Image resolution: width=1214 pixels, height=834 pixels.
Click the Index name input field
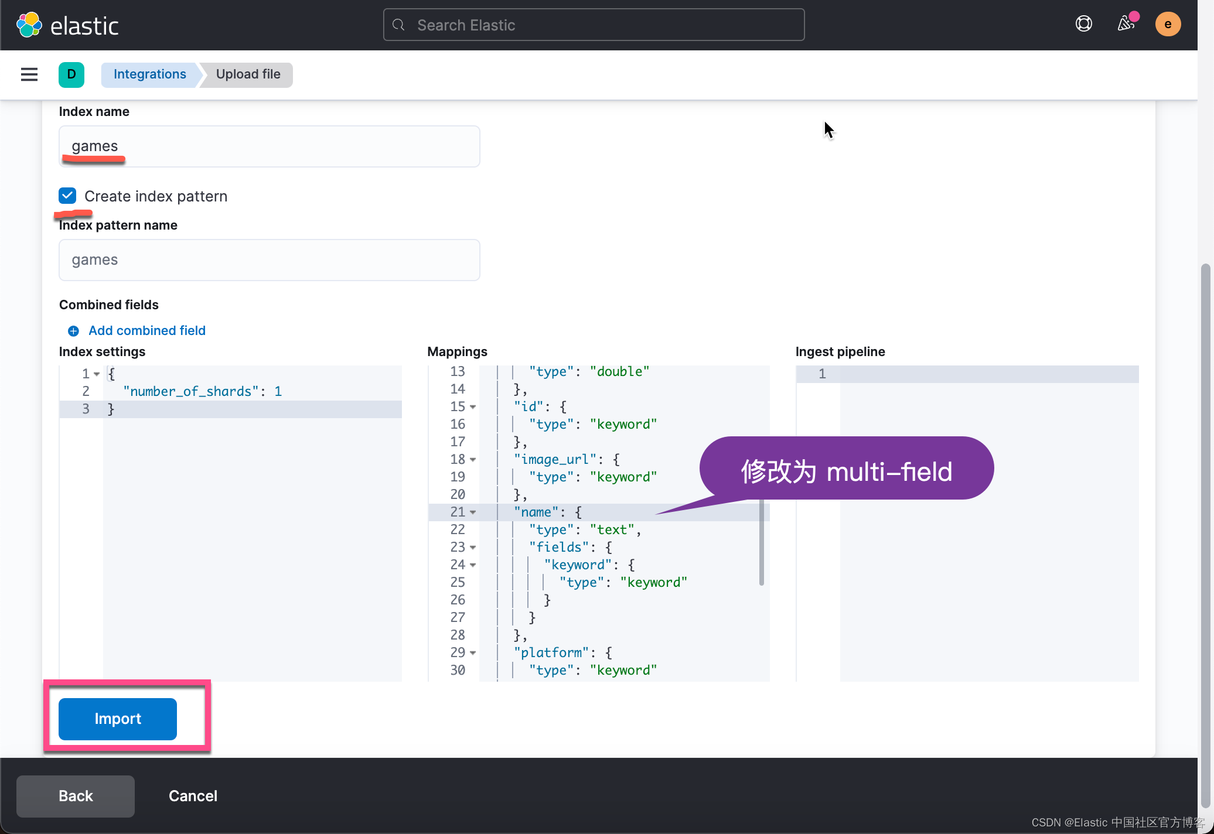(x=269, y=146)
